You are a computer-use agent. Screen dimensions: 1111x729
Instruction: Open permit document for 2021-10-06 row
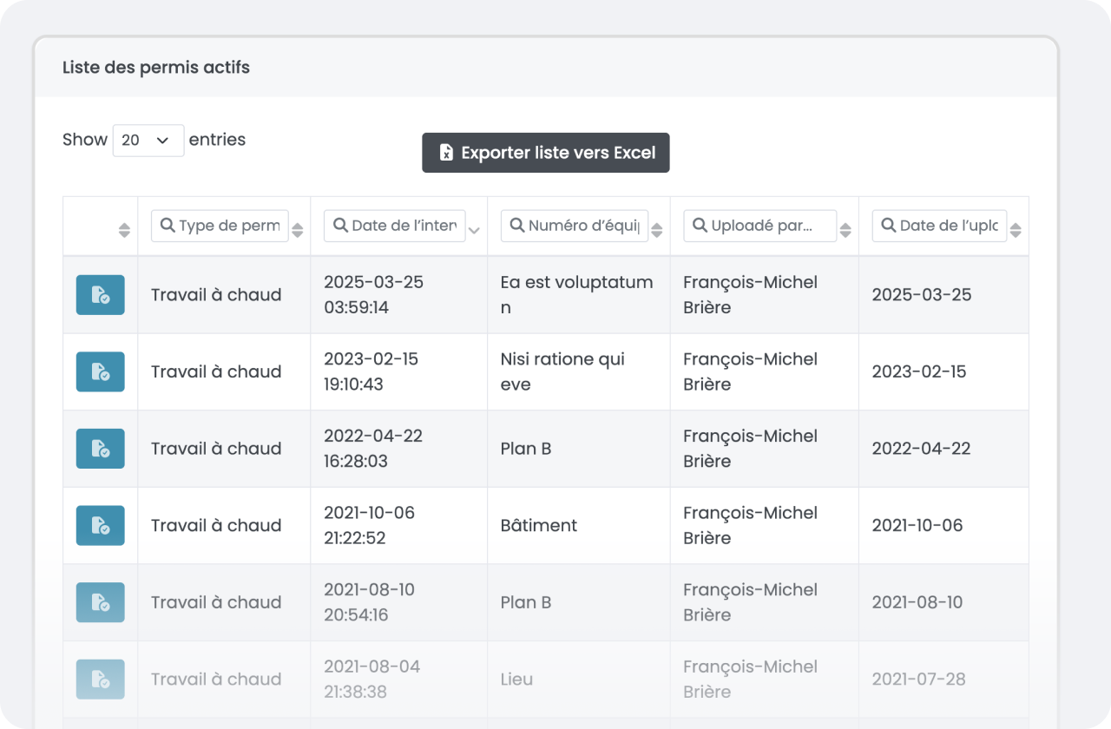[x=100, y=525]
